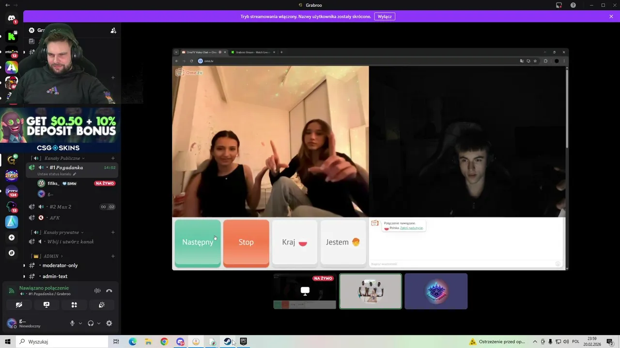Open Steam from taskbar
Viewport: 620px width, 348px height.
point(227,342)
